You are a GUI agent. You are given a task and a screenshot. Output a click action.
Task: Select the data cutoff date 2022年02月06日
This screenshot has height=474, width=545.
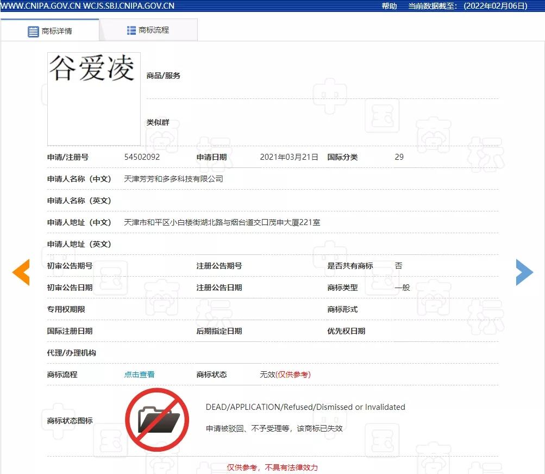point(496,6)
